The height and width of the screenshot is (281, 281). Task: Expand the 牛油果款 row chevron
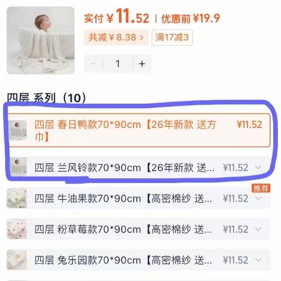coord(258,199)
